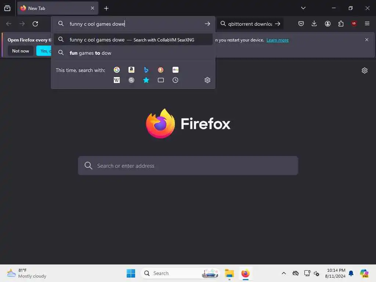376x282 pixels.
Task: Open the Firefox hamburger application menu
Action: coord(367,23)
